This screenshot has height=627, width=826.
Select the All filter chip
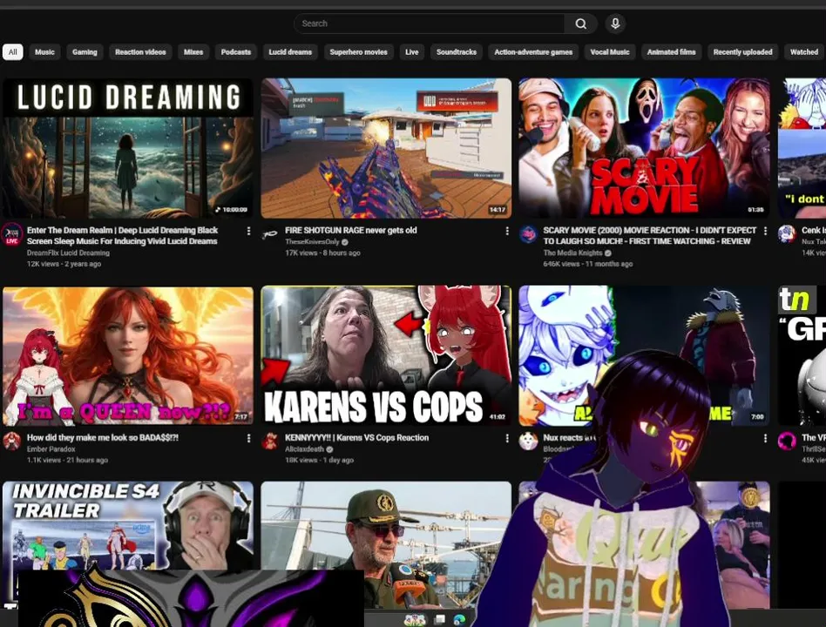(x=13, y=52)
